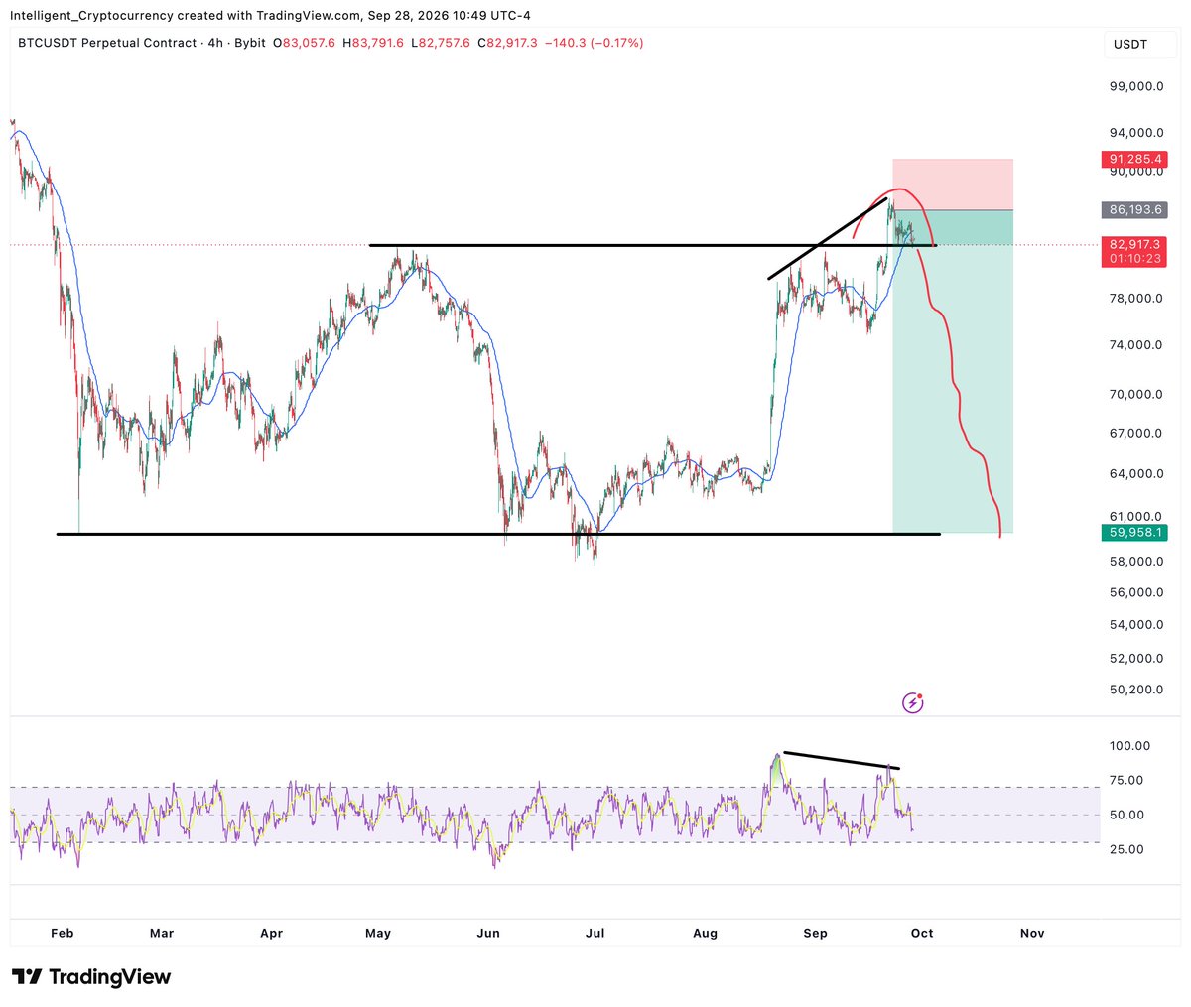Click the change value −140.3 (−0.17%)

tap(594, 43)
